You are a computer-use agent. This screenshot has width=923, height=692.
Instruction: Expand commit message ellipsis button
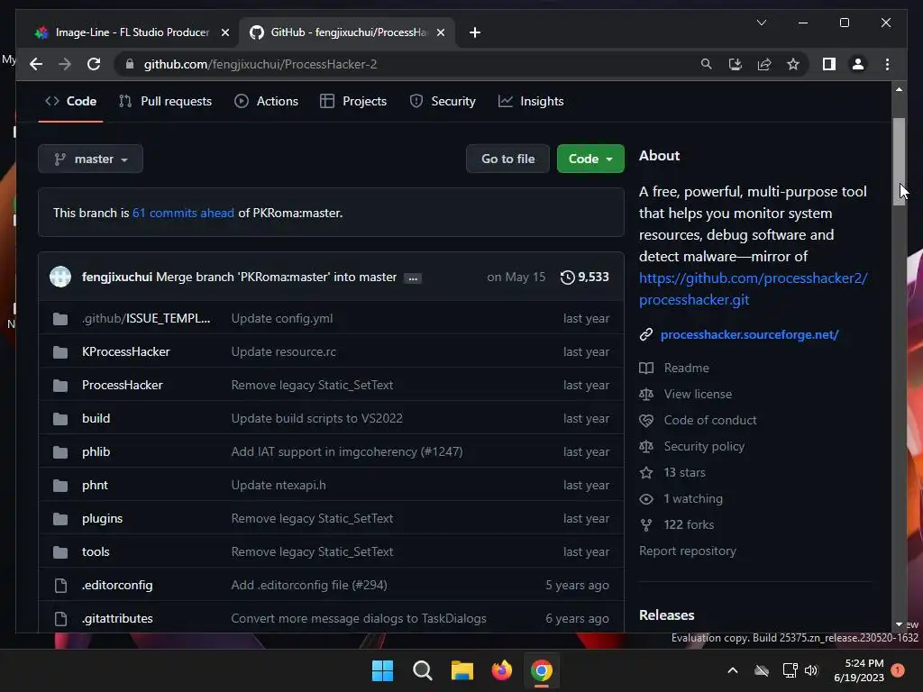coord(413,278)
